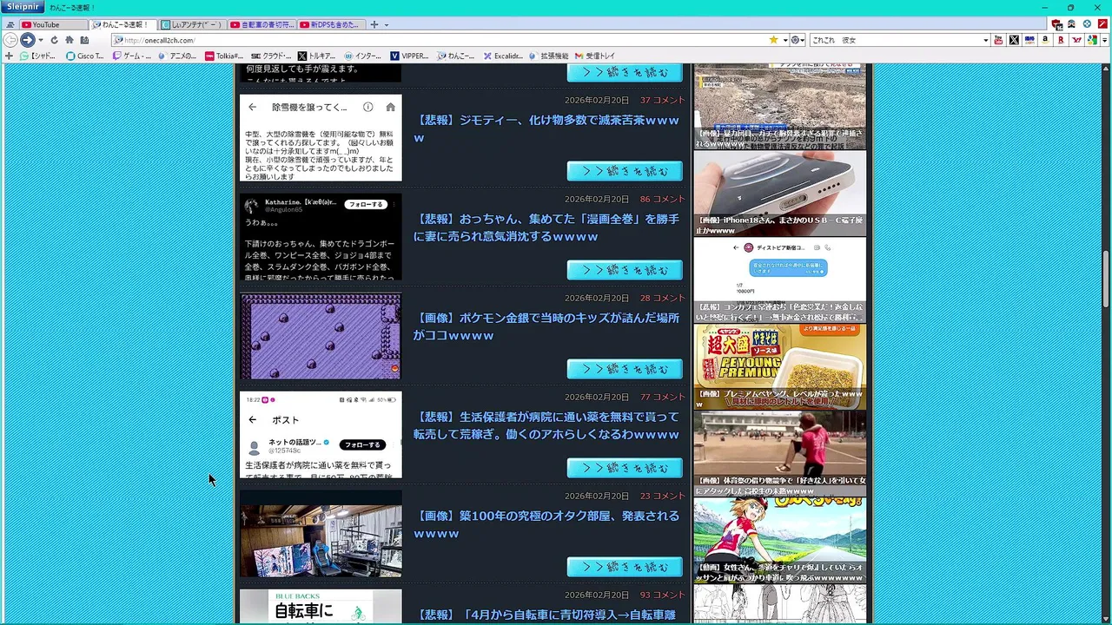Switch to the 新DPSも含めた tab
1112x625 pixels.
tap(331, 25)
